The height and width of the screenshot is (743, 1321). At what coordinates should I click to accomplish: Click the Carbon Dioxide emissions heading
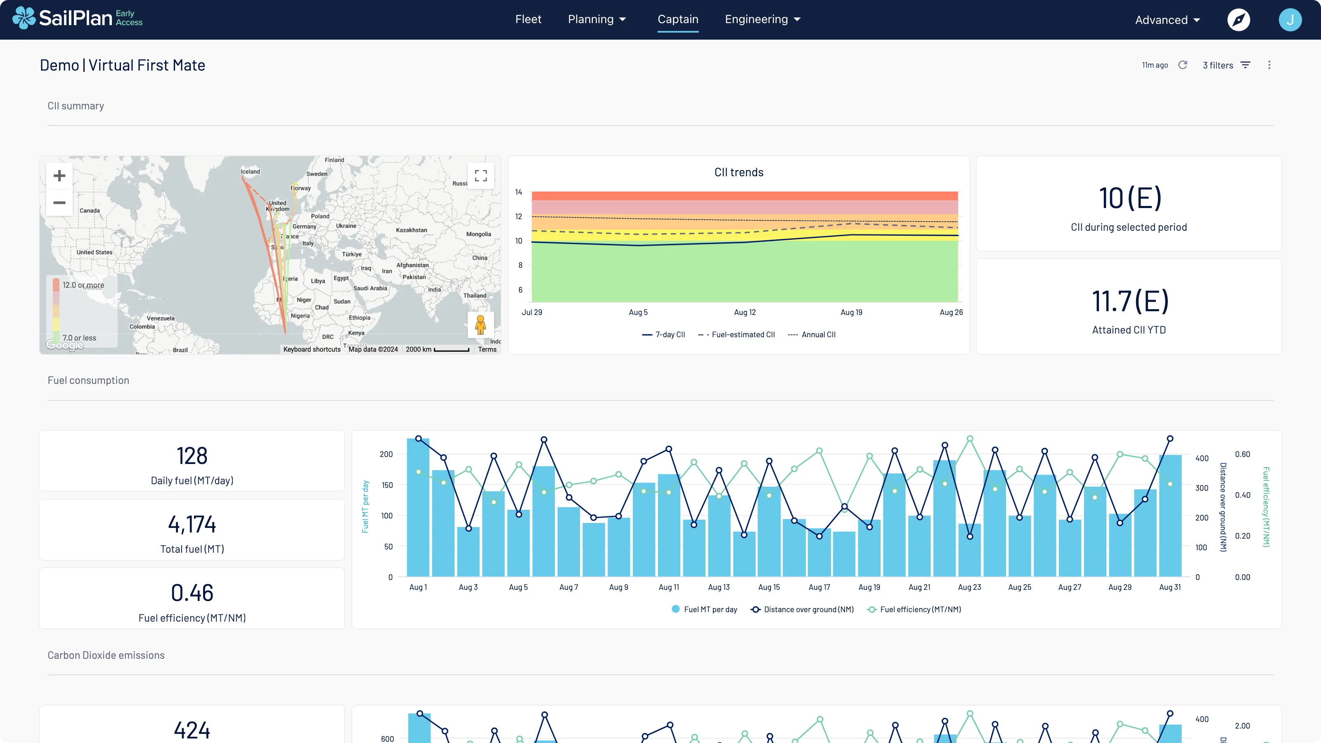tap(106, 655)
